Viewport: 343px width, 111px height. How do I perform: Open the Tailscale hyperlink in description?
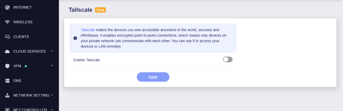88,30
